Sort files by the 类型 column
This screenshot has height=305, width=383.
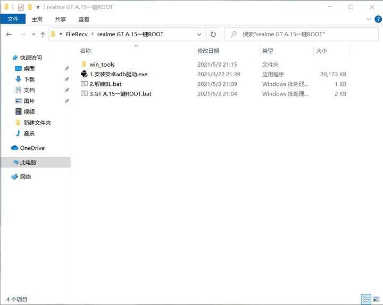coord(268,51)
